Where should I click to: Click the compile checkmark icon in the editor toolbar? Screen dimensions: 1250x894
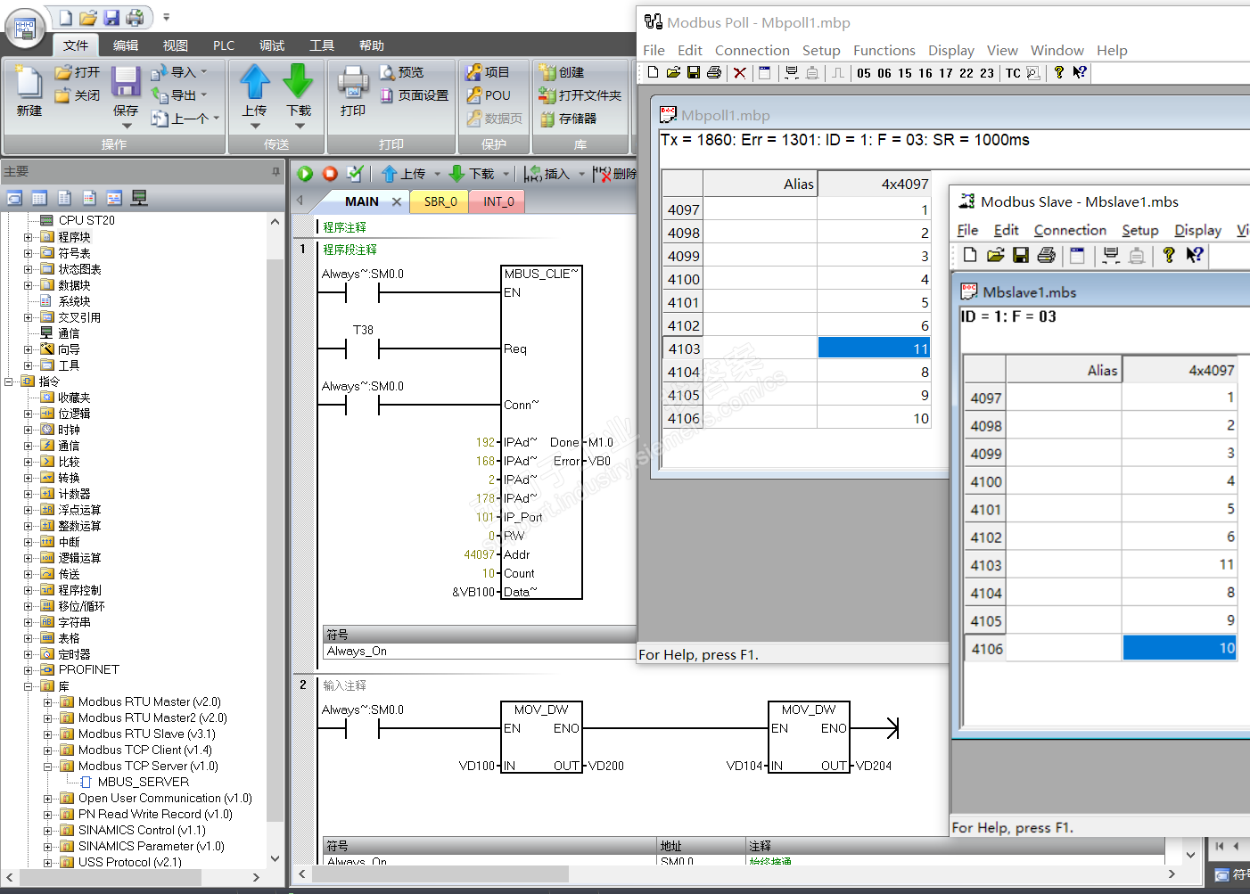click(355, 174)
